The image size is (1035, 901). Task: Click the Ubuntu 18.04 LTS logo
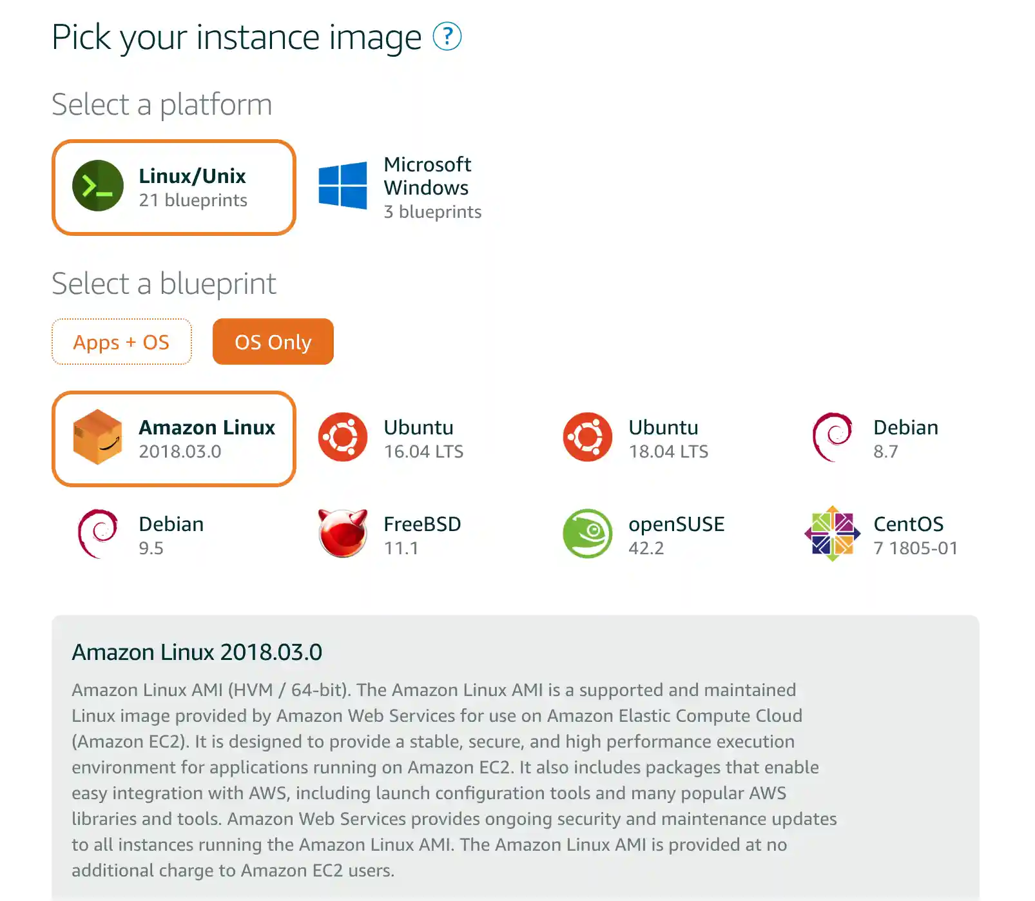point(587,436)
